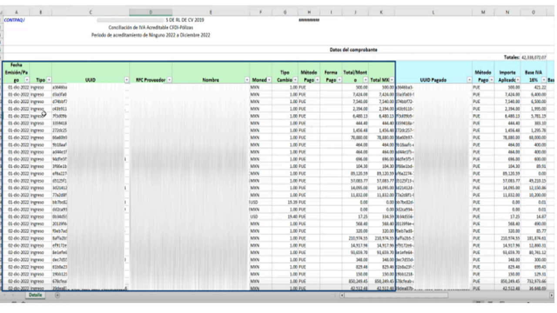Select Base IVA cell 181,874.61

[534, 238]
